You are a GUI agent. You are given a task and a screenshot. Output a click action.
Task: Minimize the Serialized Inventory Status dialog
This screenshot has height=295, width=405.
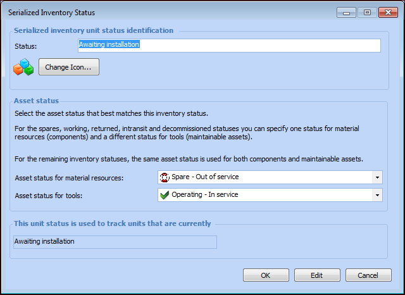(346, 11)
